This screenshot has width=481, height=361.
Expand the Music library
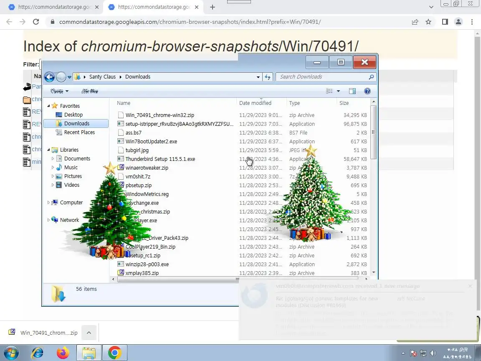pyautogui.click(x=53, y=168)
